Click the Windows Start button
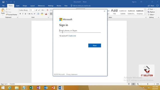The height and width of the screenshot is (90, 160). [x=3, y=88]
